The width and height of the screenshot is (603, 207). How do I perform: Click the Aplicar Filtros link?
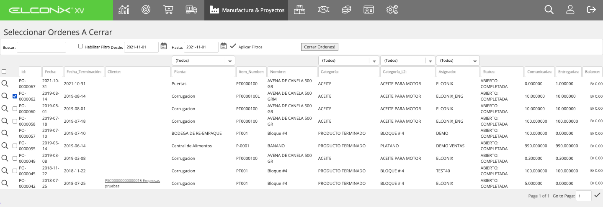250,47
